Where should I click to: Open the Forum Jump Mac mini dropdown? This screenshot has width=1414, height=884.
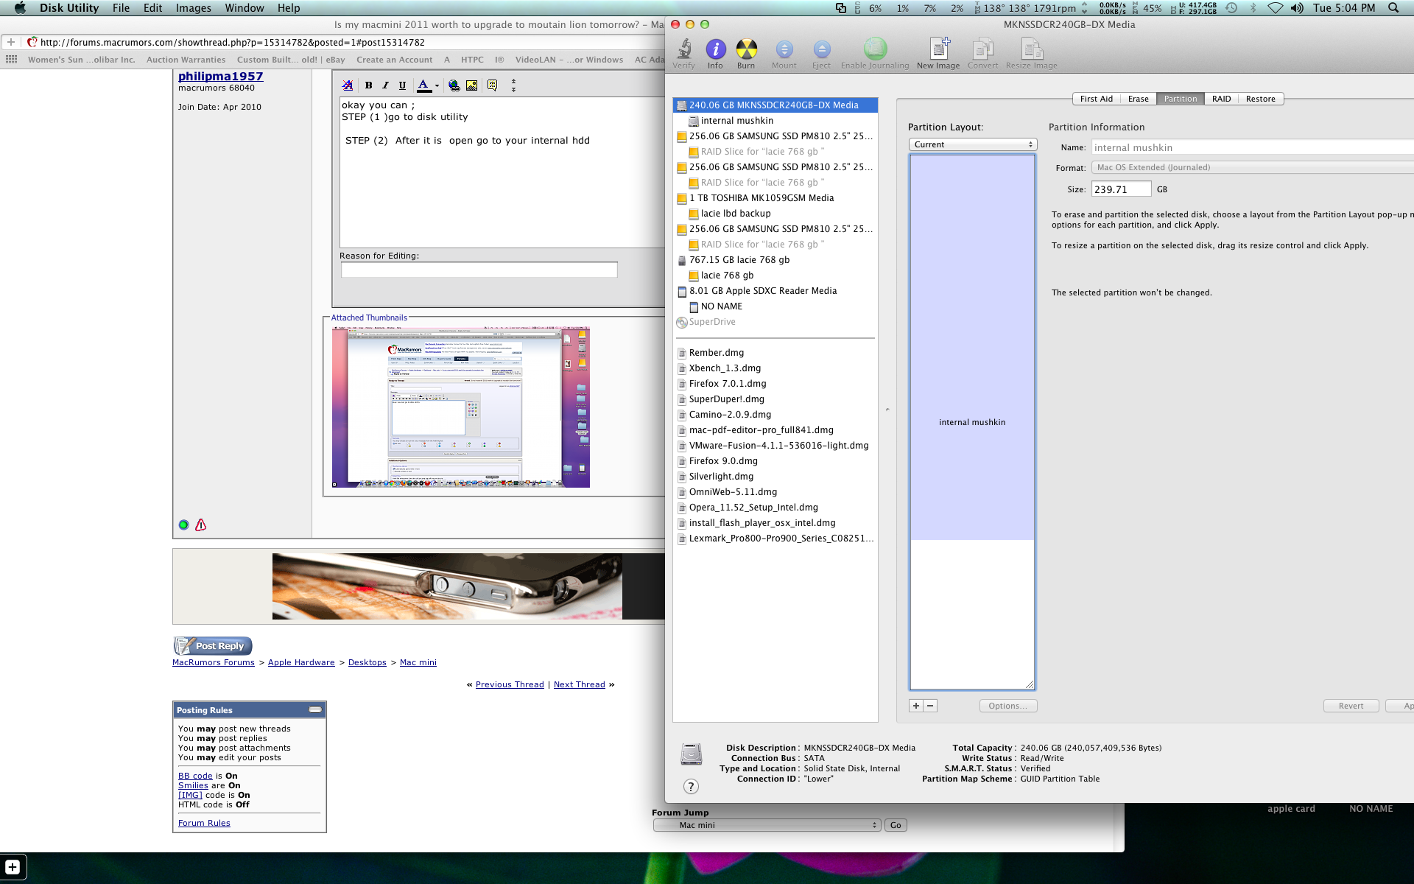pos(767,825)
